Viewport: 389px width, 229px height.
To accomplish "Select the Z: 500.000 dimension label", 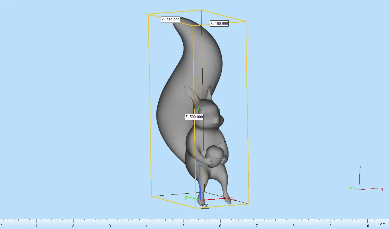I will click(x=194, y=117).
